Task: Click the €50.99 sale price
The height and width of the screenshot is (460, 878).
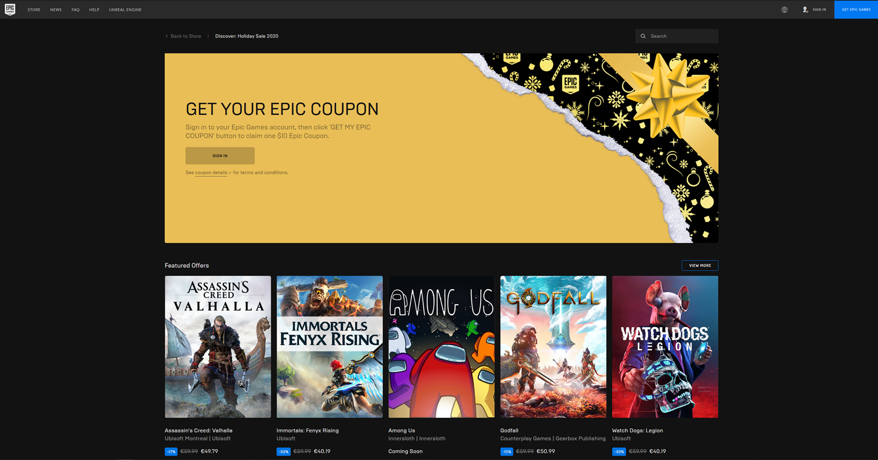Action: click(546, 452)
